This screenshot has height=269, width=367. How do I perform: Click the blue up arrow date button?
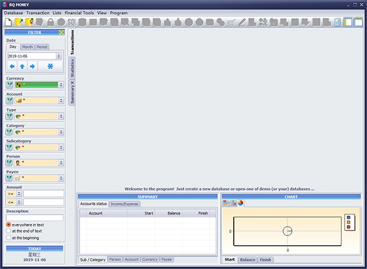[22, 65]
